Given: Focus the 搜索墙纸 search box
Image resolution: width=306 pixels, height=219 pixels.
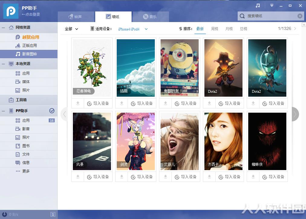Looking at the screenshot, I should 271,16.
